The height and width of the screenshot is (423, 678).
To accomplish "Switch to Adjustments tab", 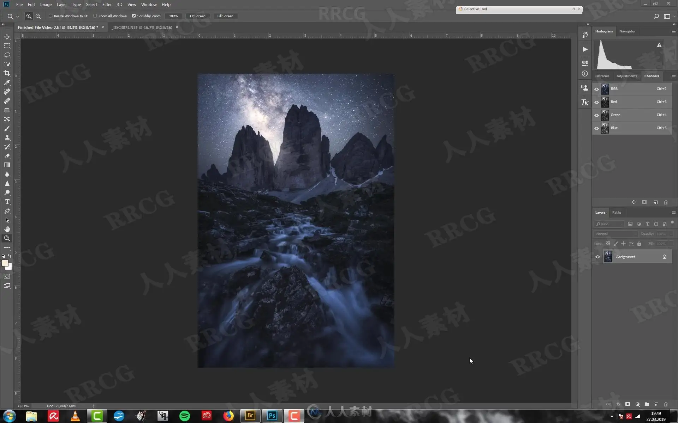I will (627, 76).
